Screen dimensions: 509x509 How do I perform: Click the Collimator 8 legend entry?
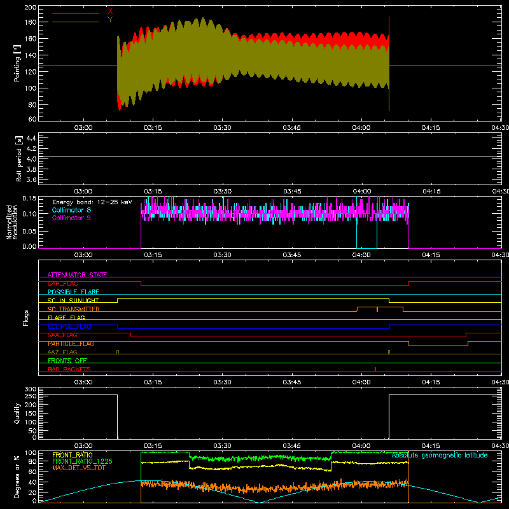(x=71, y=210)
